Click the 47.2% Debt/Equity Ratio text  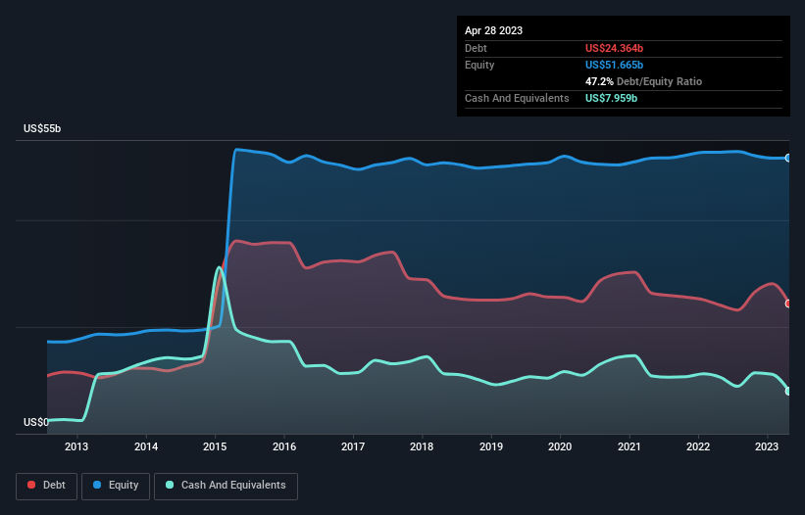point(643,81)
